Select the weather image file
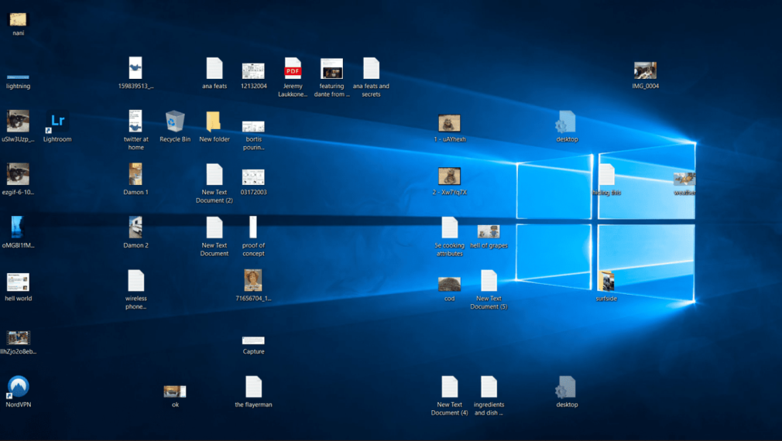 coord(684,183)
